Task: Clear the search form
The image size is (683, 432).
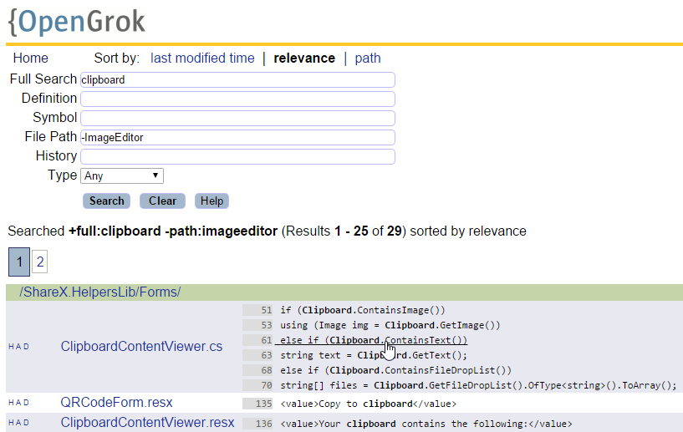Action: tap(162, 201)
